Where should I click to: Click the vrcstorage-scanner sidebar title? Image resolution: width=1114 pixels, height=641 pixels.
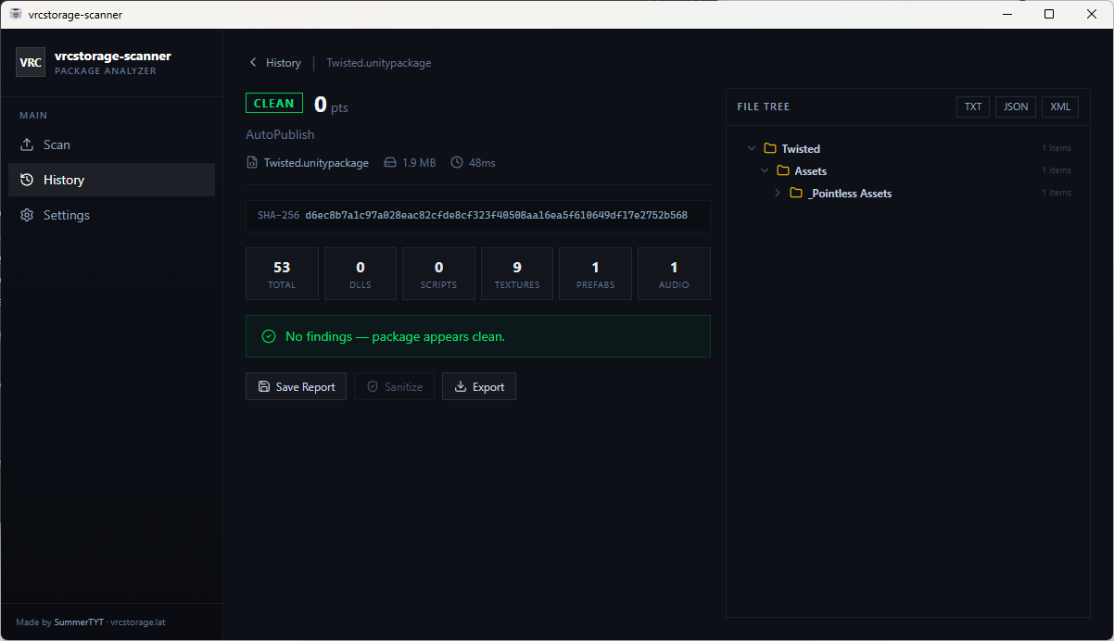pos(113,56)
